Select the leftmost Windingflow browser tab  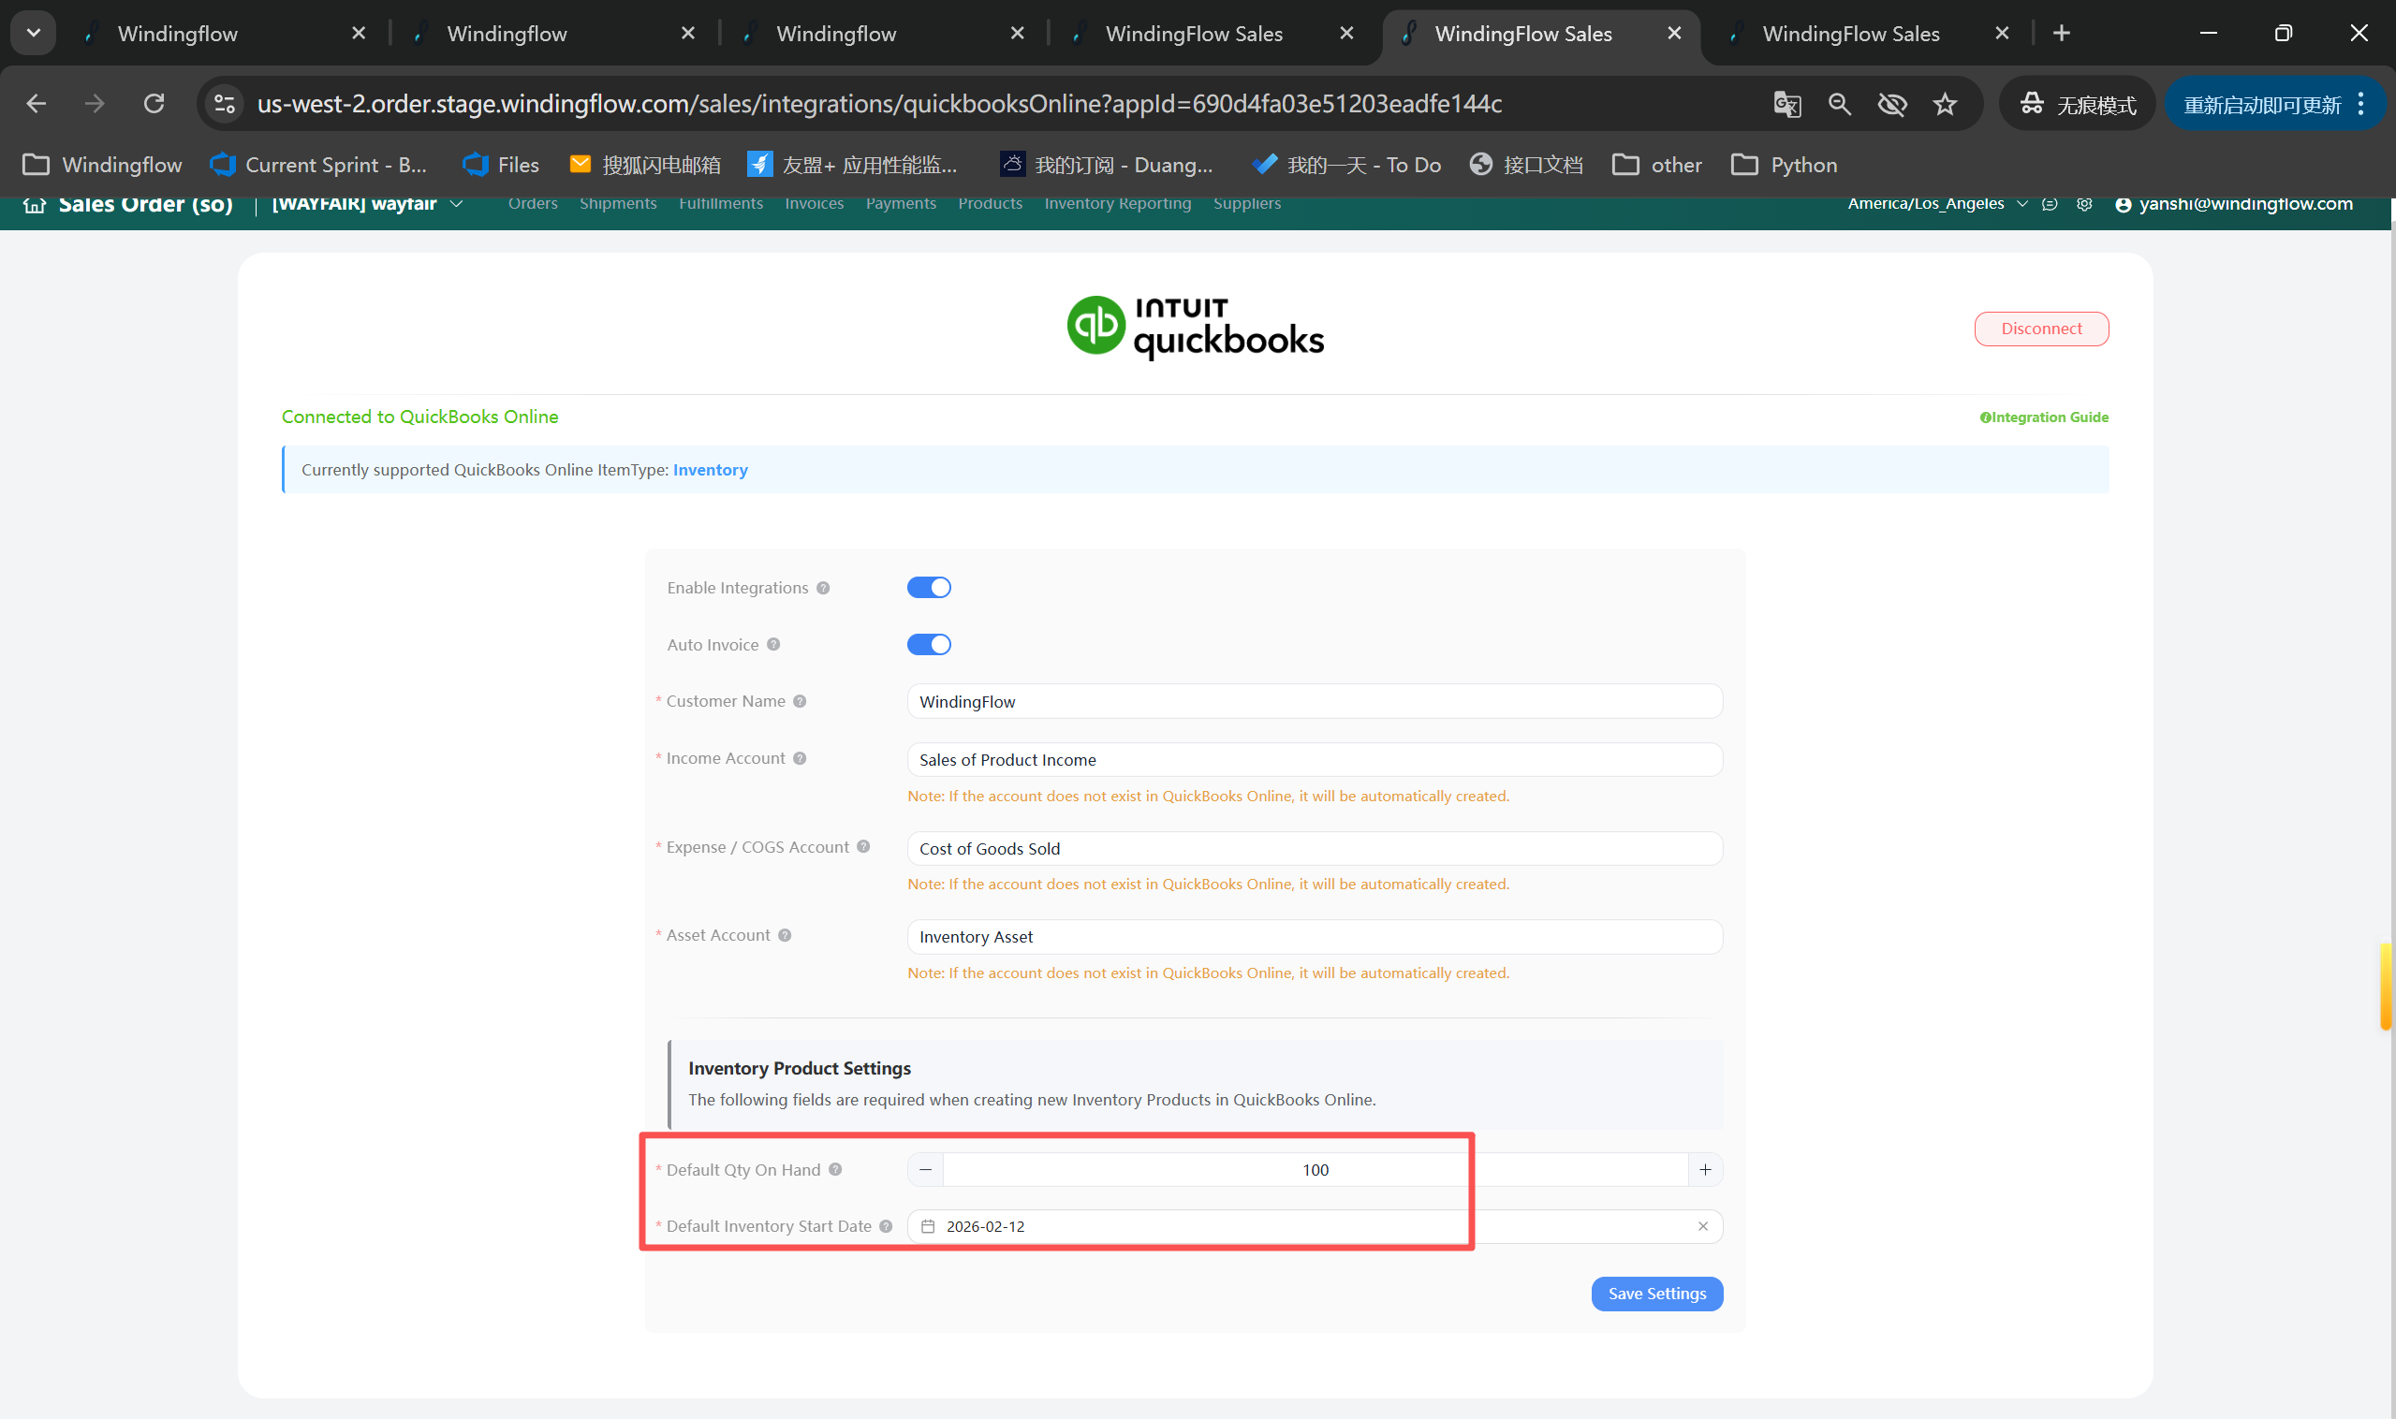[x=177, y=33]
